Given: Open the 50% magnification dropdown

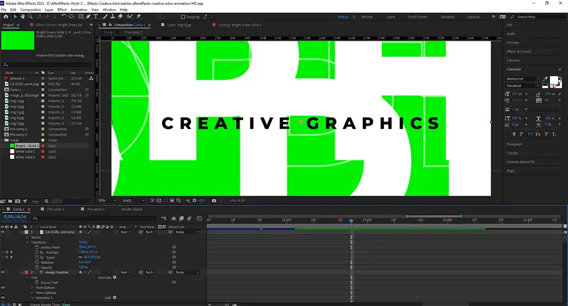Looking at the screenshot, I should (x=106, y=200).
